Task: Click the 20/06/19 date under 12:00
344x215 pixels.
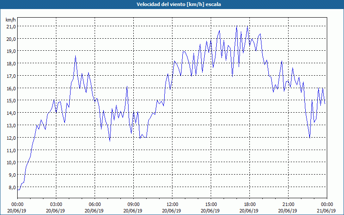Action: pyautogui.click(x=172, y=211)
